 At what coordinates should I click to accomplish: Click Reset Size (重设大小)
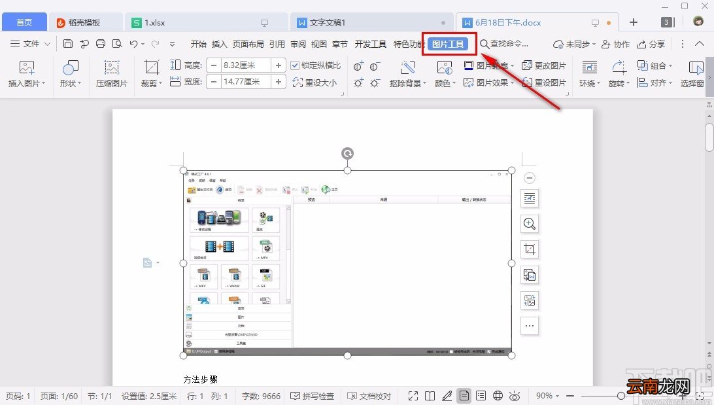point(314,82)
